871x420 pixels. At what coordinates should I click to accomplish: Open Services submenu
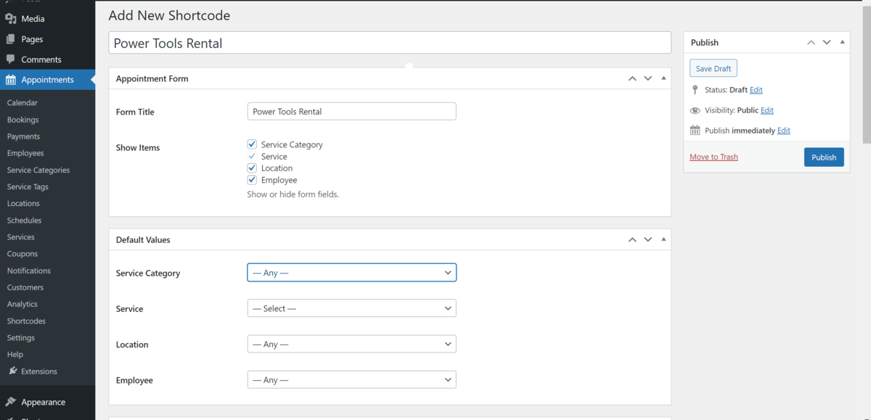click(x=21, y=237)
